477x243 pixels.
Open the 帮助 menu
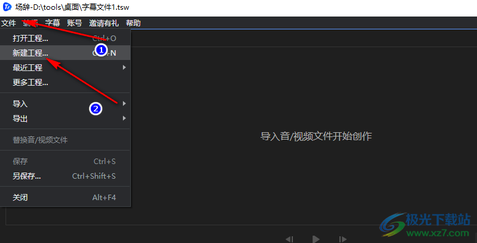click(133, 23)
